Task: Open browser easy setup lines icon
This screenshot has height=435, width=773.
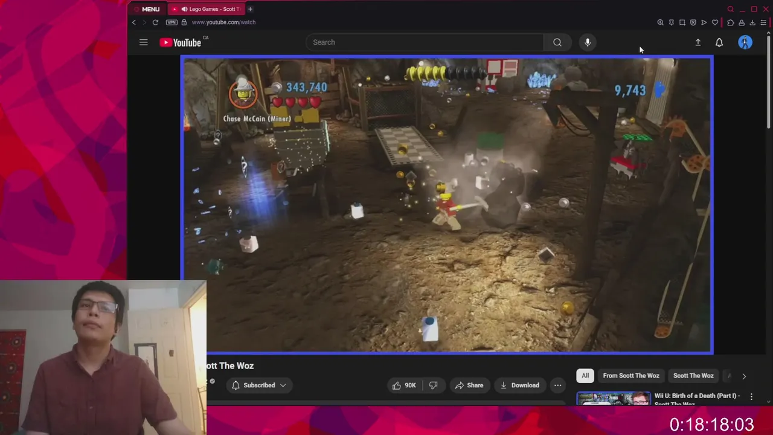Action: click(x=763, y=22)
